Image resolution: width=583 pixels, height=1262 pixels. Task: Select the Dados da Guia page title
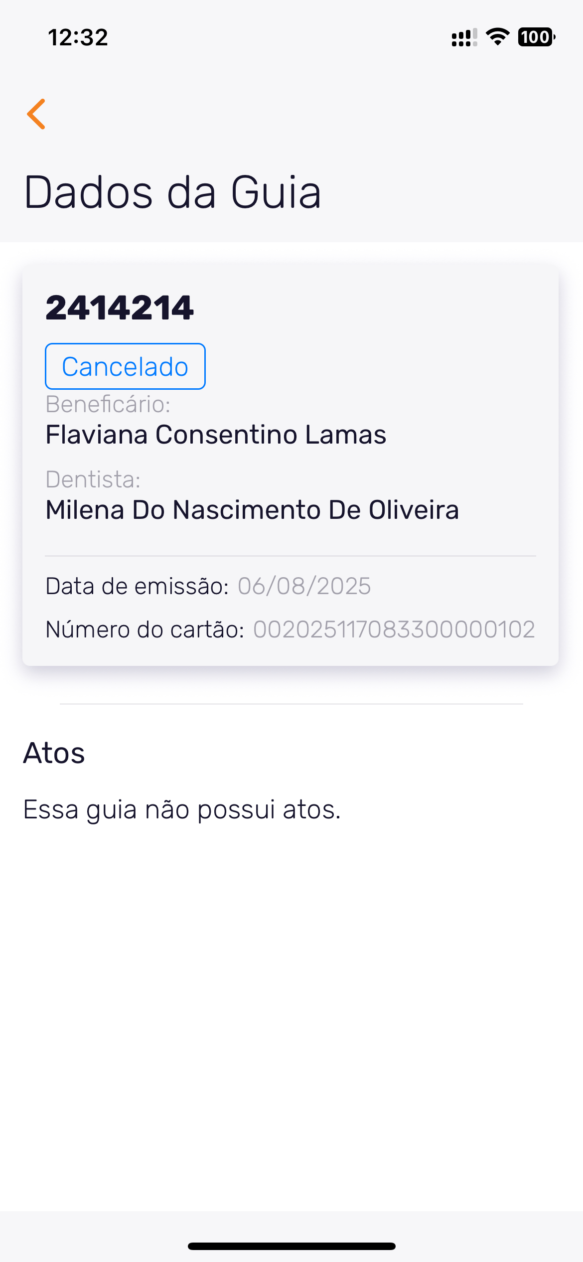[x=172, y=192]
